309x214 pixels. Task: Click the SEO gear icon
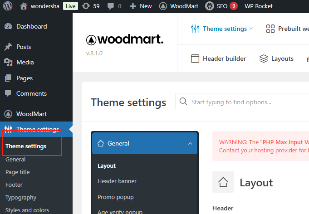coord(210,6)
